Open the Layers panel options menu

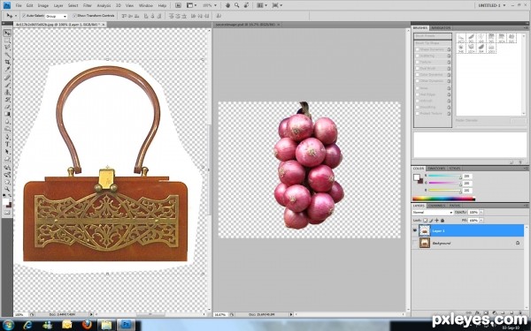[x=526, y=206]
